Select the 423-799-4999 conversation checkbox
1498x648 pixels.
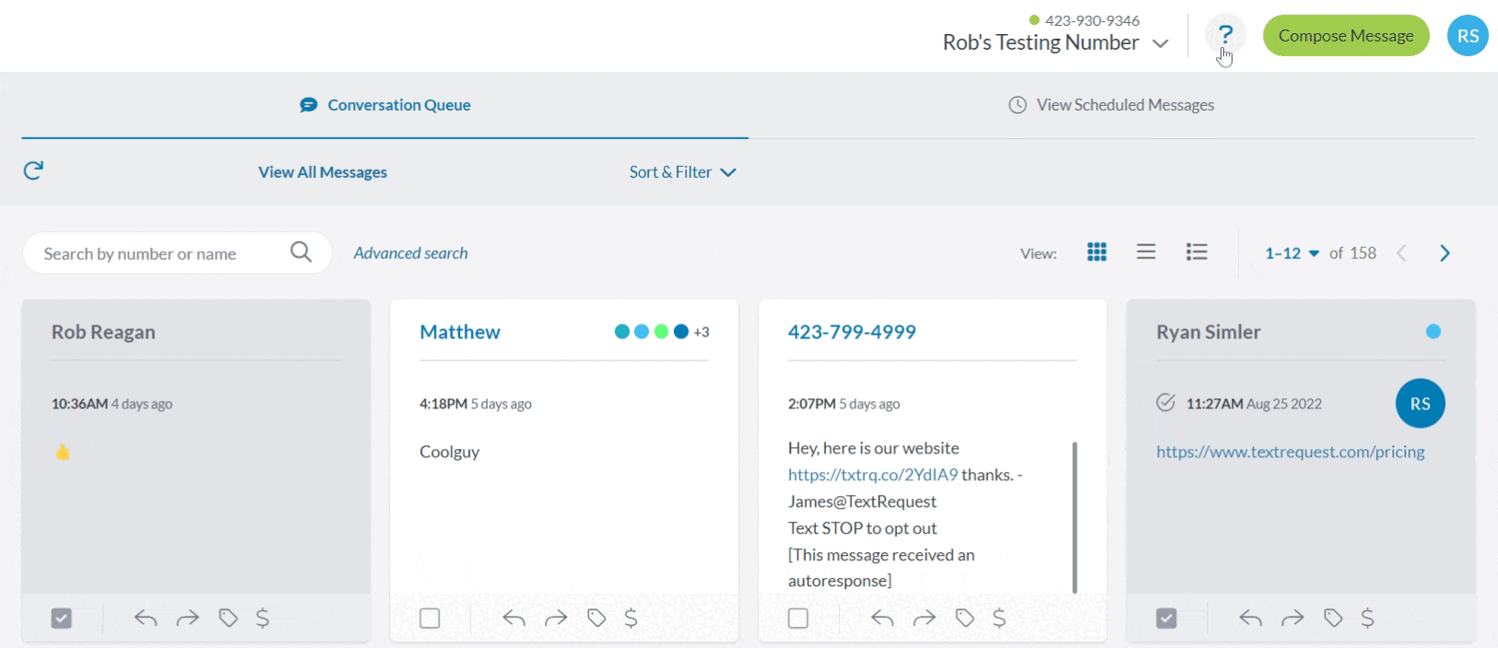[x=798, y=619]
